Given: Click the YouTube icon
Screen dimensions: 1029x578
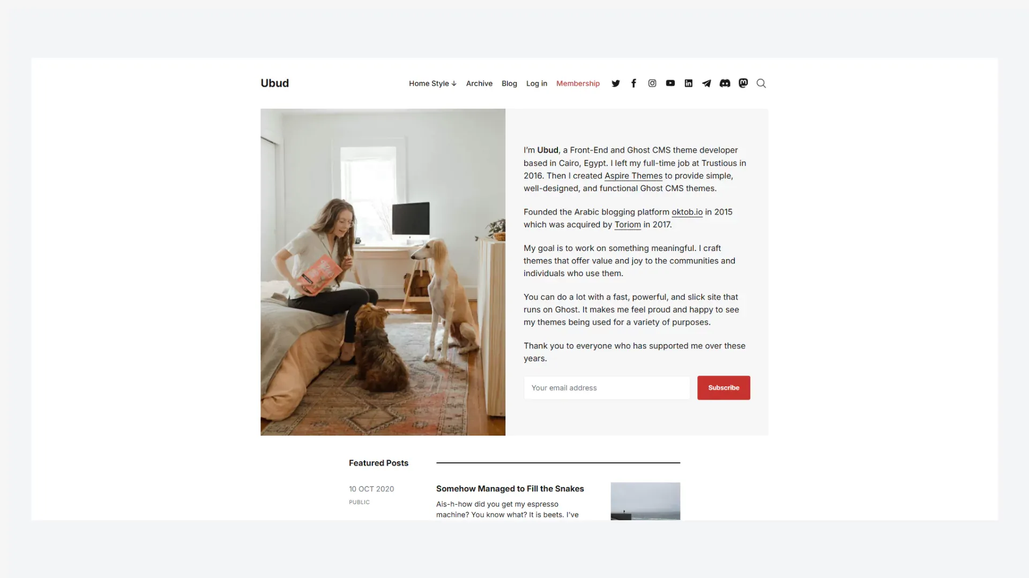Looking at the screenshot, I should pos(670,83).
